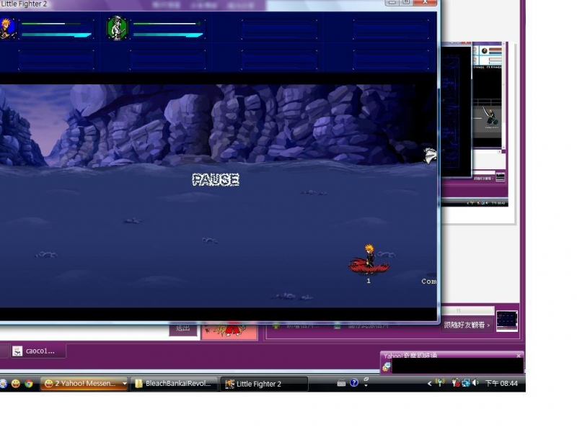Image resolution: width=577 pixels, height=432 pixels.
Task: Click the PAUSE text in the game
Action: (215, 180)
